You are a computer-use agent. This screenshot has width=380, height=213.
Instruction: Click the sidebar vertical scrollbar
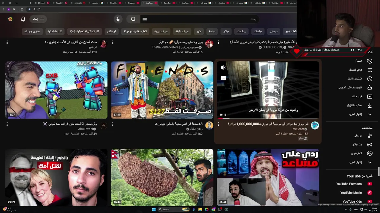pos(379,172)
